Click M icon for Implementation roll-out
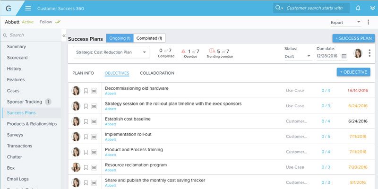378x189 pixels. (94, 137)
